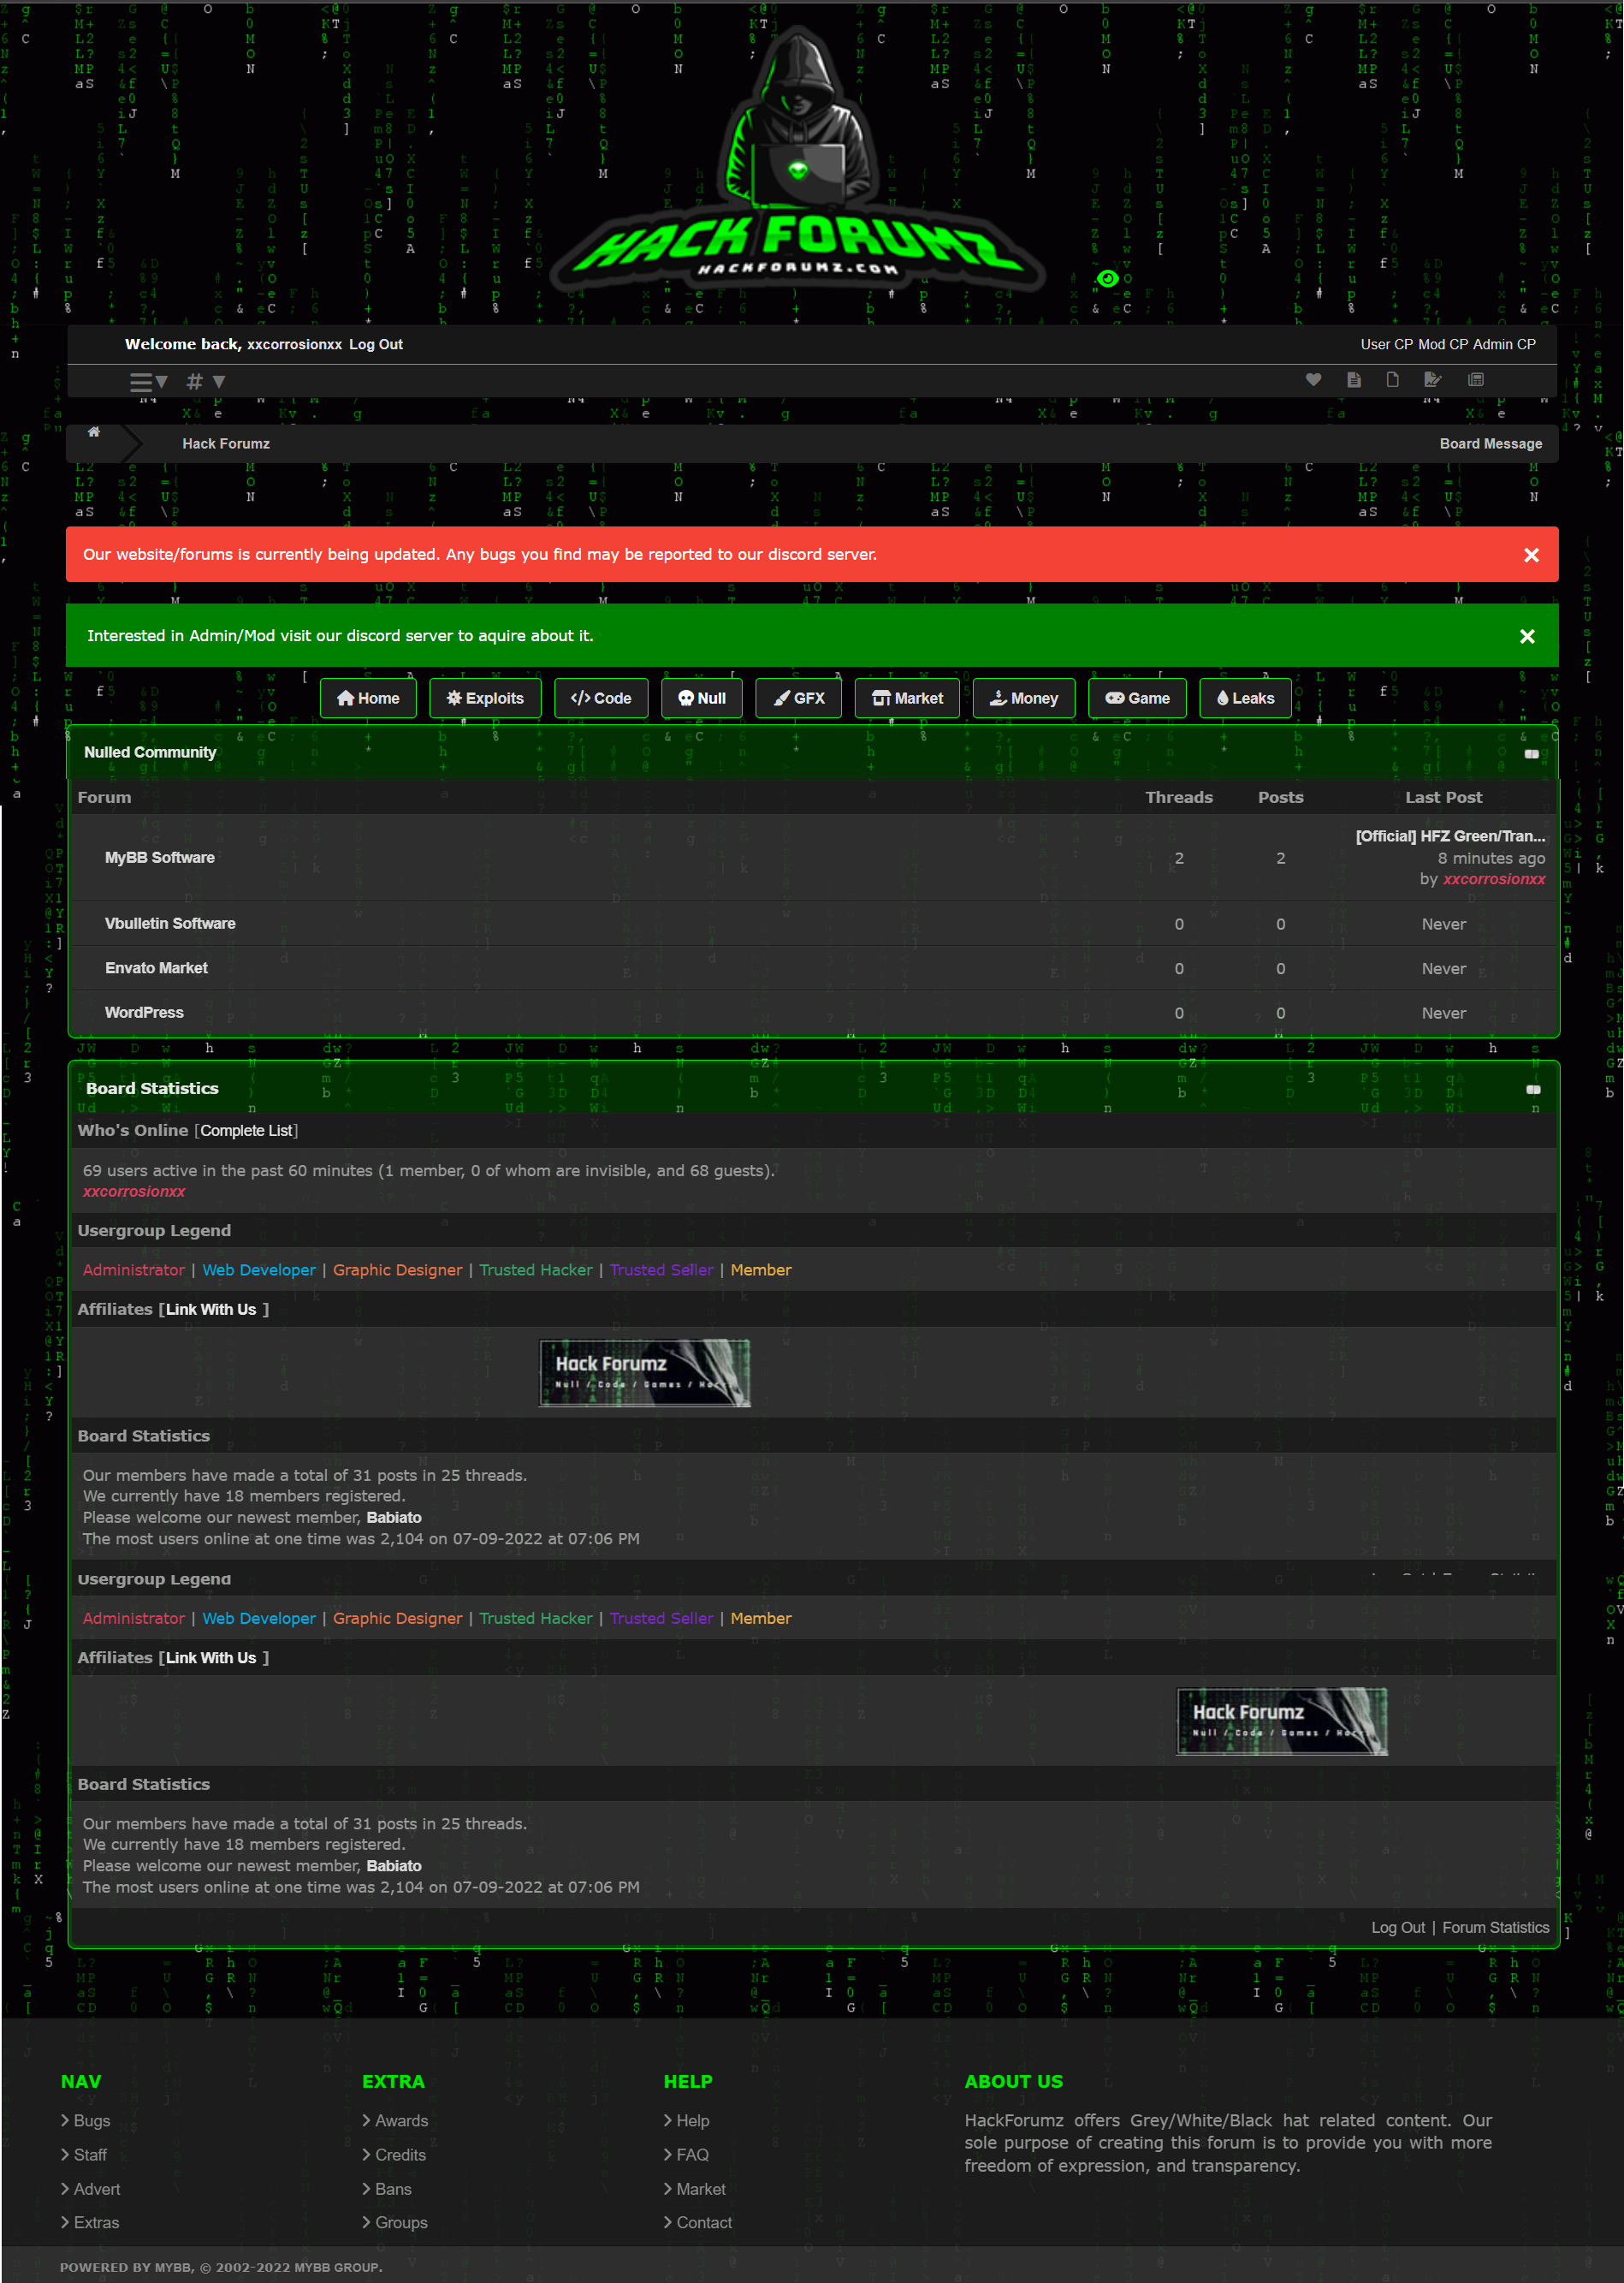Screen dimensions: 1624x2283
Task: Collapse the Board Statistics section
Action: coord(1532,1089)
